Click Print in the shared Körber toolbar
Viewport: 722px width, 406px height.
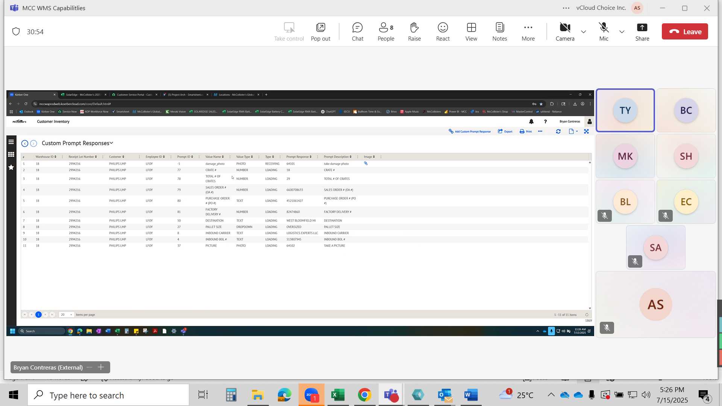[526, 132]
